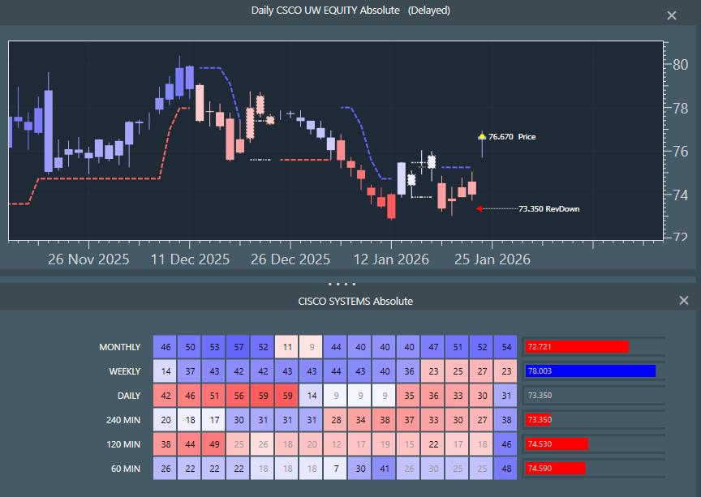Click the 12 Jan 2026 date axis label

(391, 259)
